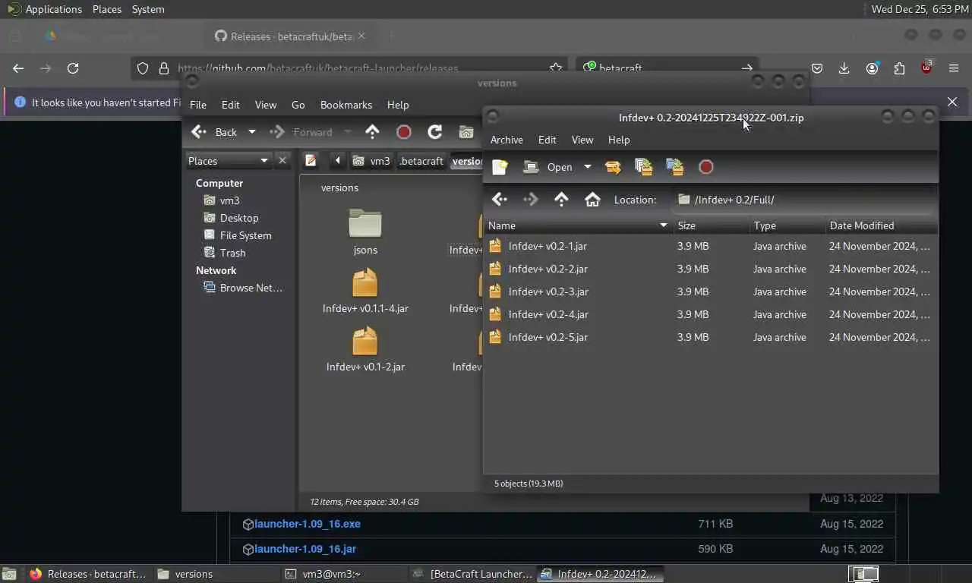Sort archive contents by Size column
The width and height of the screenshot is (972, 583).
click(x=712, y=225)
